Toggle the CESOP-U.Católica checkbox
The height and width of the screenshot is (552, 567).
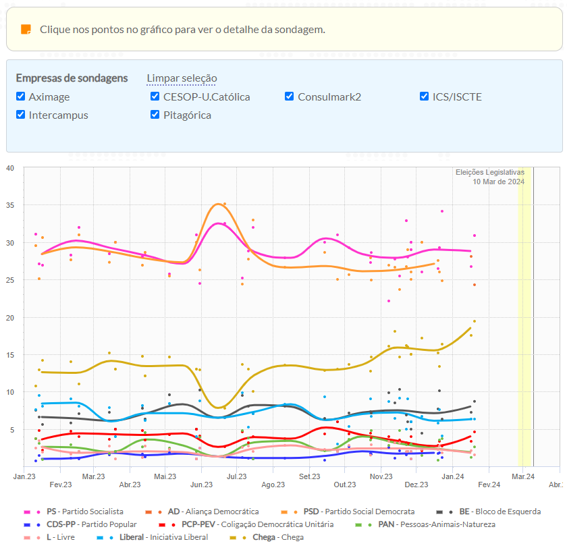tap(155, 96)
